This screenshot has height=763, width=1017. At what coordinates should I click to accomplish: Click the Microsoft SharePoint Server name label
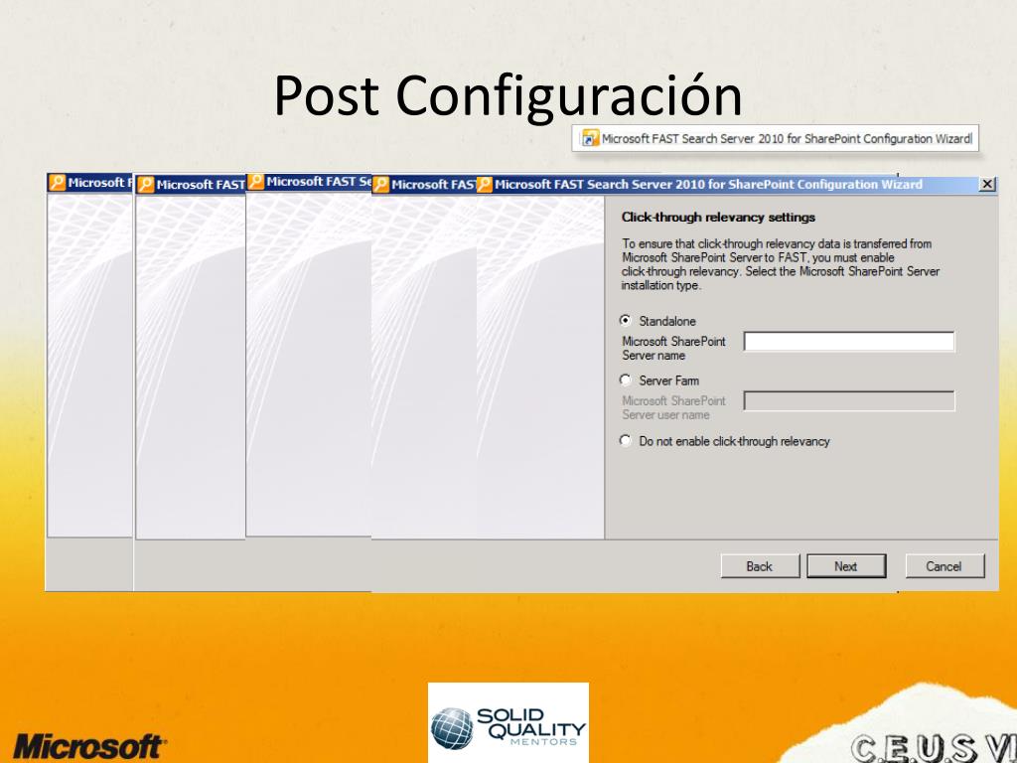coord(674,349)
